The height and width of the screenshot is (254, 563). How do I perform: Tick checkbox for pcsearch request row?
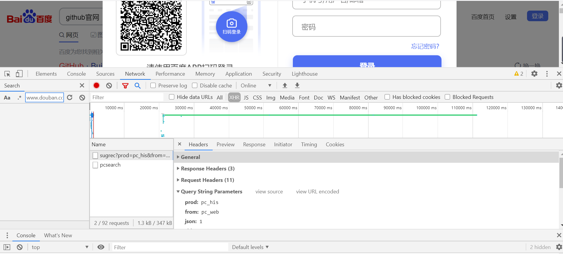pyautogui.click(x=95, y=165)
